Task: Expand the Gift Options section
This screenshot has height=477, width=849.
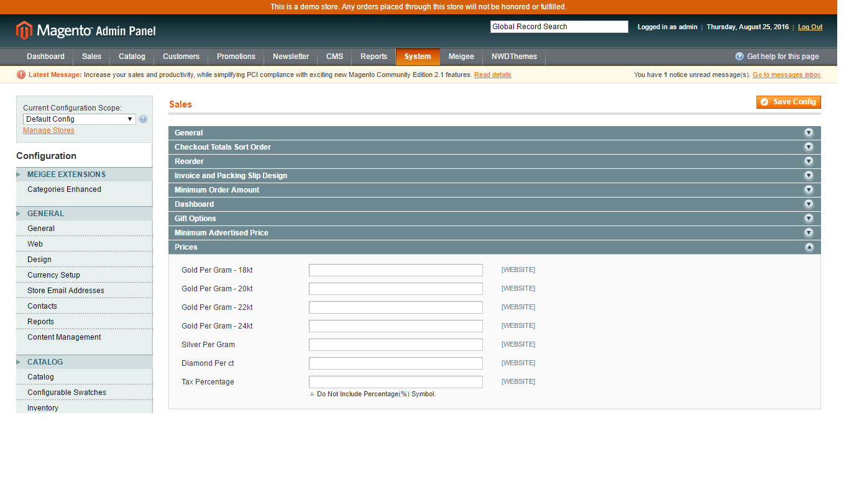Action: [x=809, y=218]
